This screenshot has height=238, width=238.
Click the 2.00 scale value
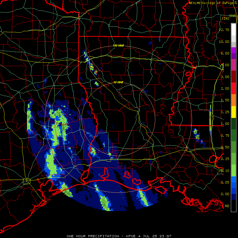point(225,89)
